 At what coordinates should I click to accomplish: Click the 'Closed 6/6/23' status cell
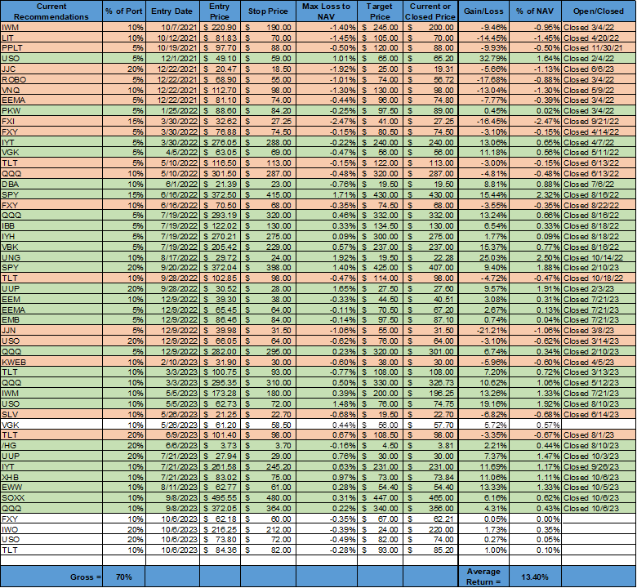599,69
